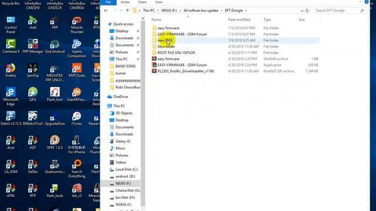Open Quick access in navigation pane
This screenshot has width=376, height=211.
coord(123,24)
